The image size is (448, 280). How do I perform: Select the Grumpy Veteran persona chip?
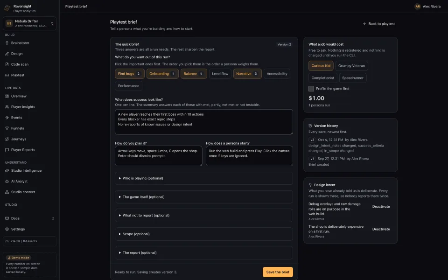[351, 66]
